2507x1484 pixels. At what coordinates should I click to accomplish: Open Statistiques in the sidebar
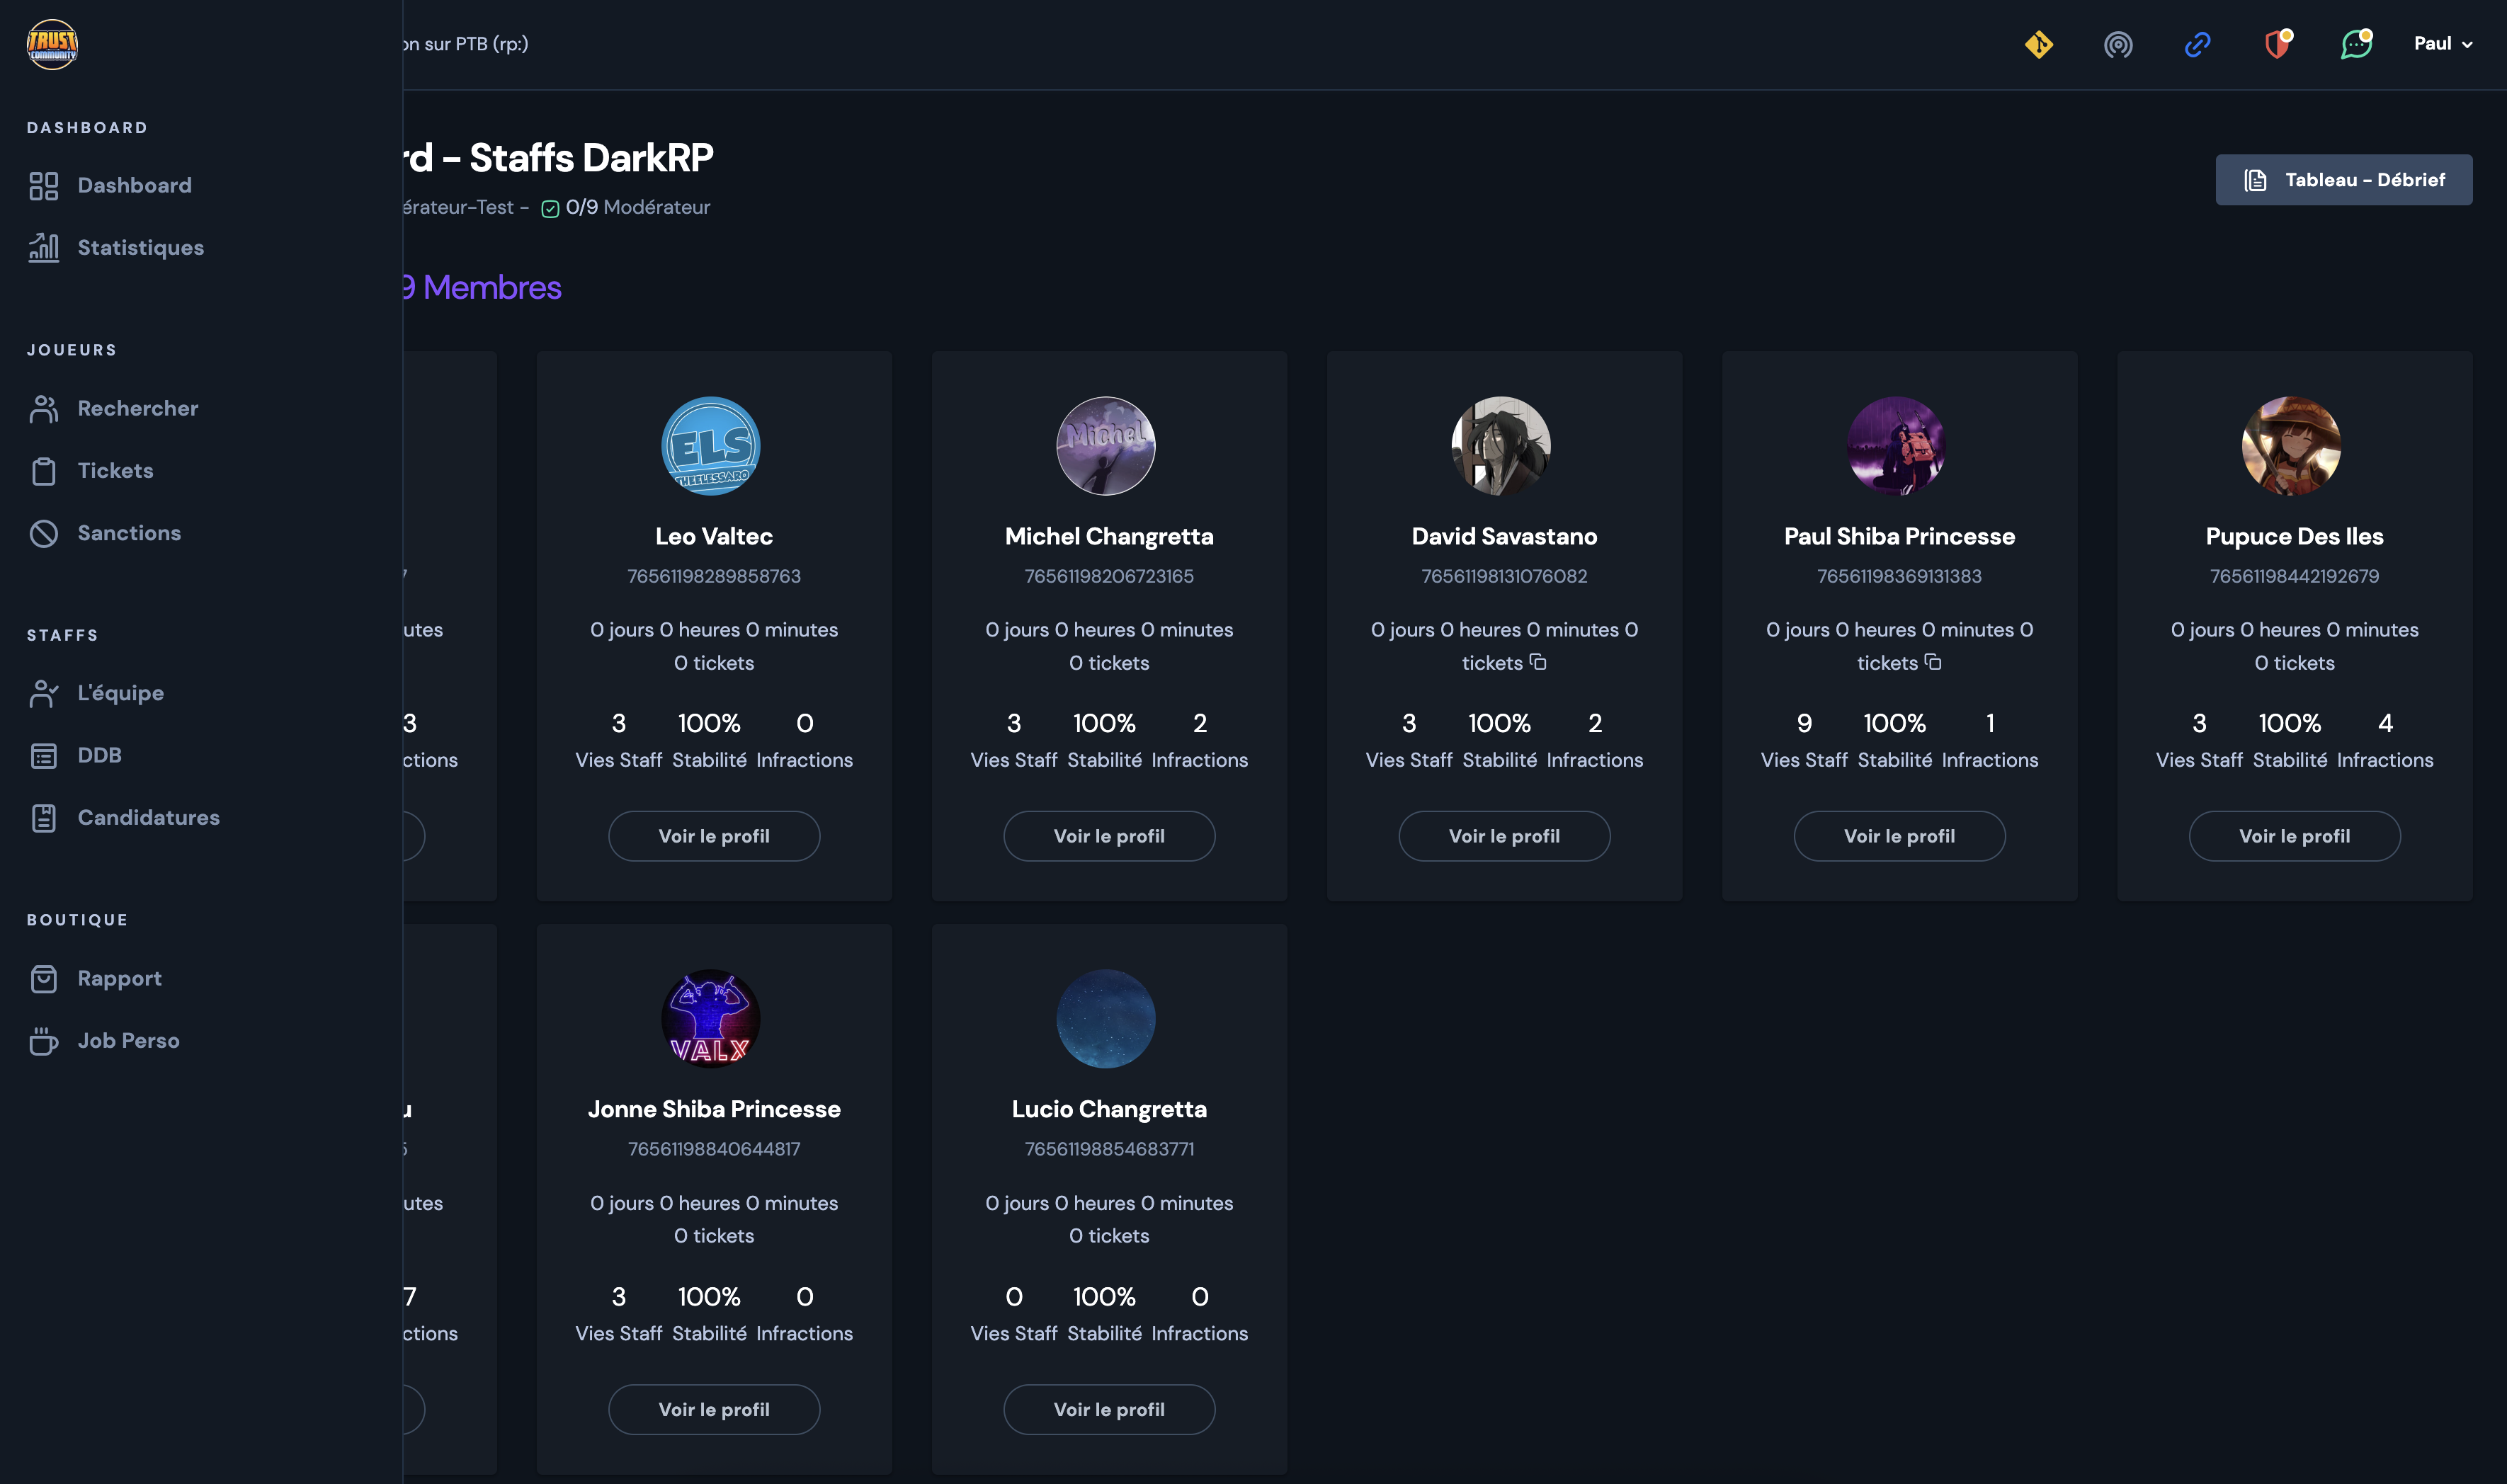pyautogui.click(x=140, y=247)
